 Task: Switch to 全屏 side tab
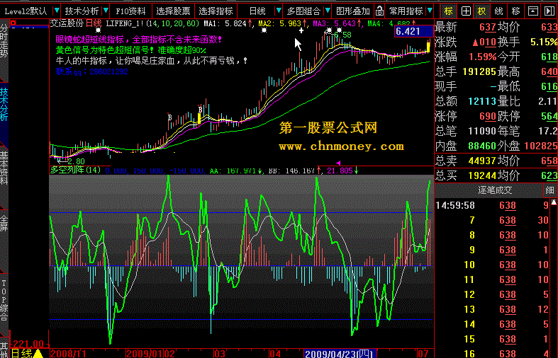[4, 224]
